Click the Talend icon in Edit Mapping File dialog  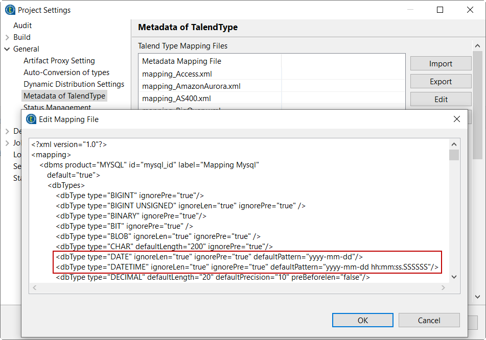click(x=31, y=119)
